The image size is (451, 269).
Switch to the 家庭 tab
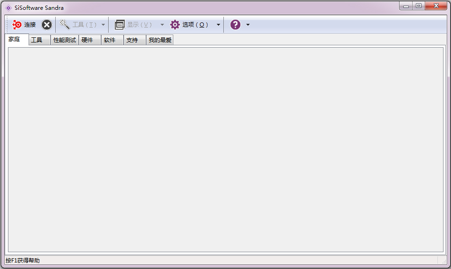tap(17, 39)
